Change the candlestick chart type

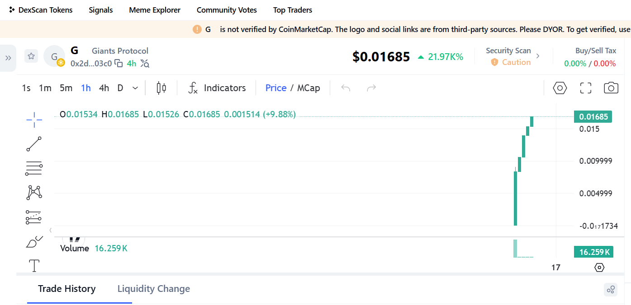pyautogui.click(x=161, y=88)
